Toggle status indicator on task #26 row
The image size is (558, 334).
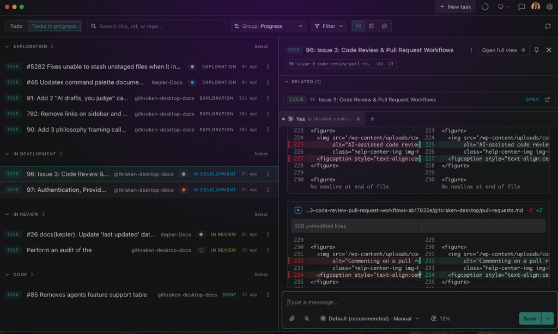(201, 234)
